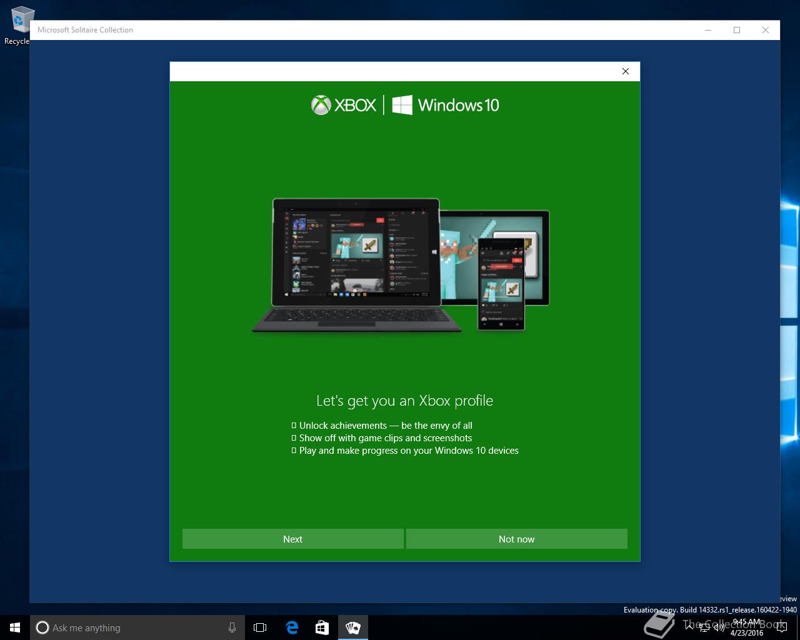Open the Windows Store taskbar icon
The height and width of the screenshot is (640, 800).
tap(322, 627)
